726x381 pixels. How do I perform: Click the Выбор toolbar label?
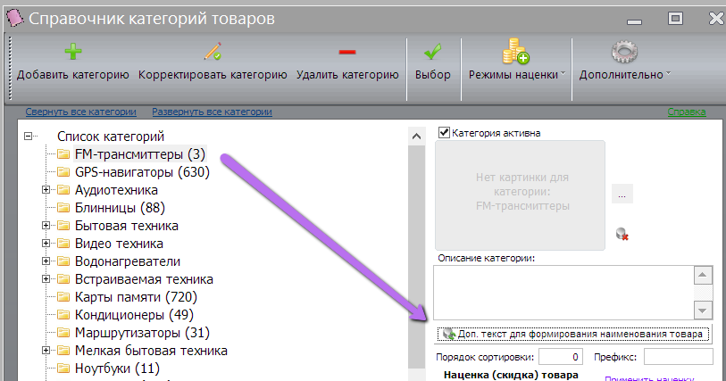pos(432,74)
